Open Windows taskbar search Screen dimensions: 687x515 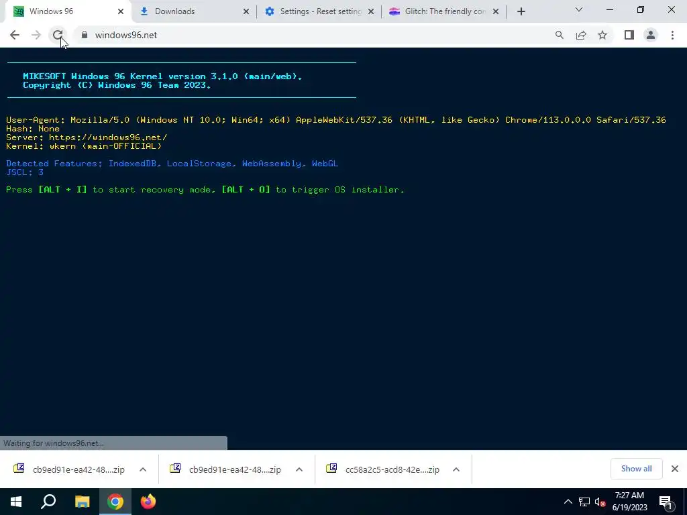pos(48,502)
